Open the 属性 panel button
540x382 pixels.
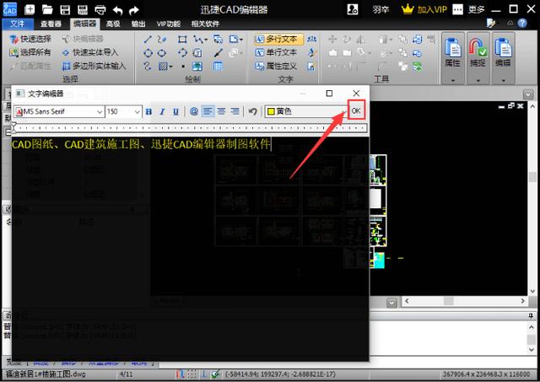click(452, 58)
